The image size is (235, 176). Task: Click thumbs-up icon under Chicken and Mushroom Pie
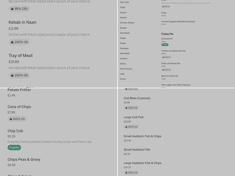pyautogui.click(x=163, y=57)
